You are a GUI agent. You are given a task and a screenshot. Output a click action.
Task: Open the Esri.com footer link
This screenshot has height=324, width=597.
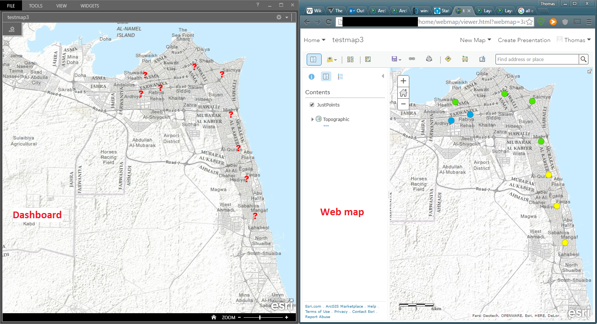(313, 306)
